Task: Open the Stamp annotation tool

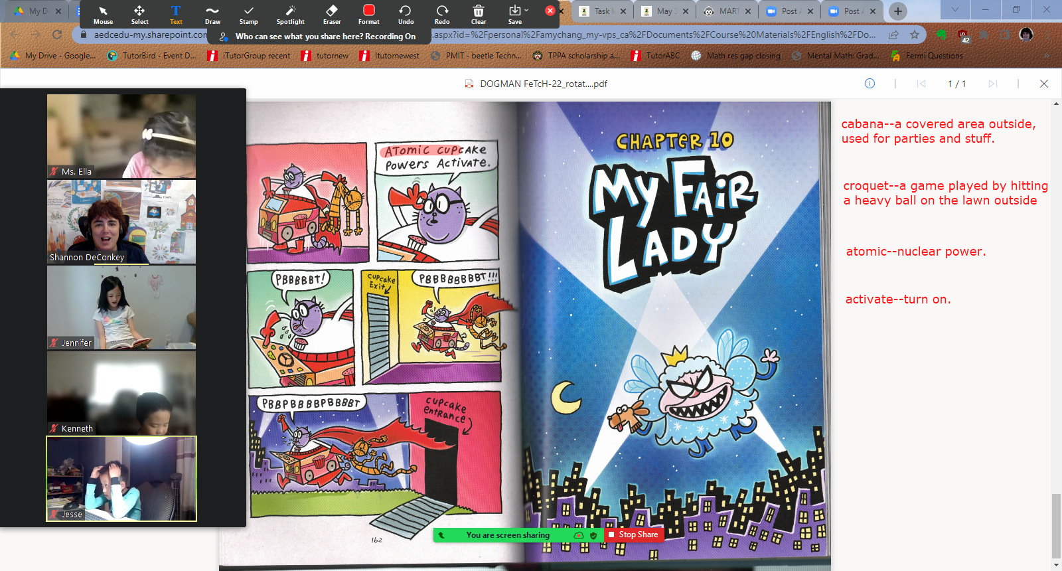Action: tap(249, 15)
